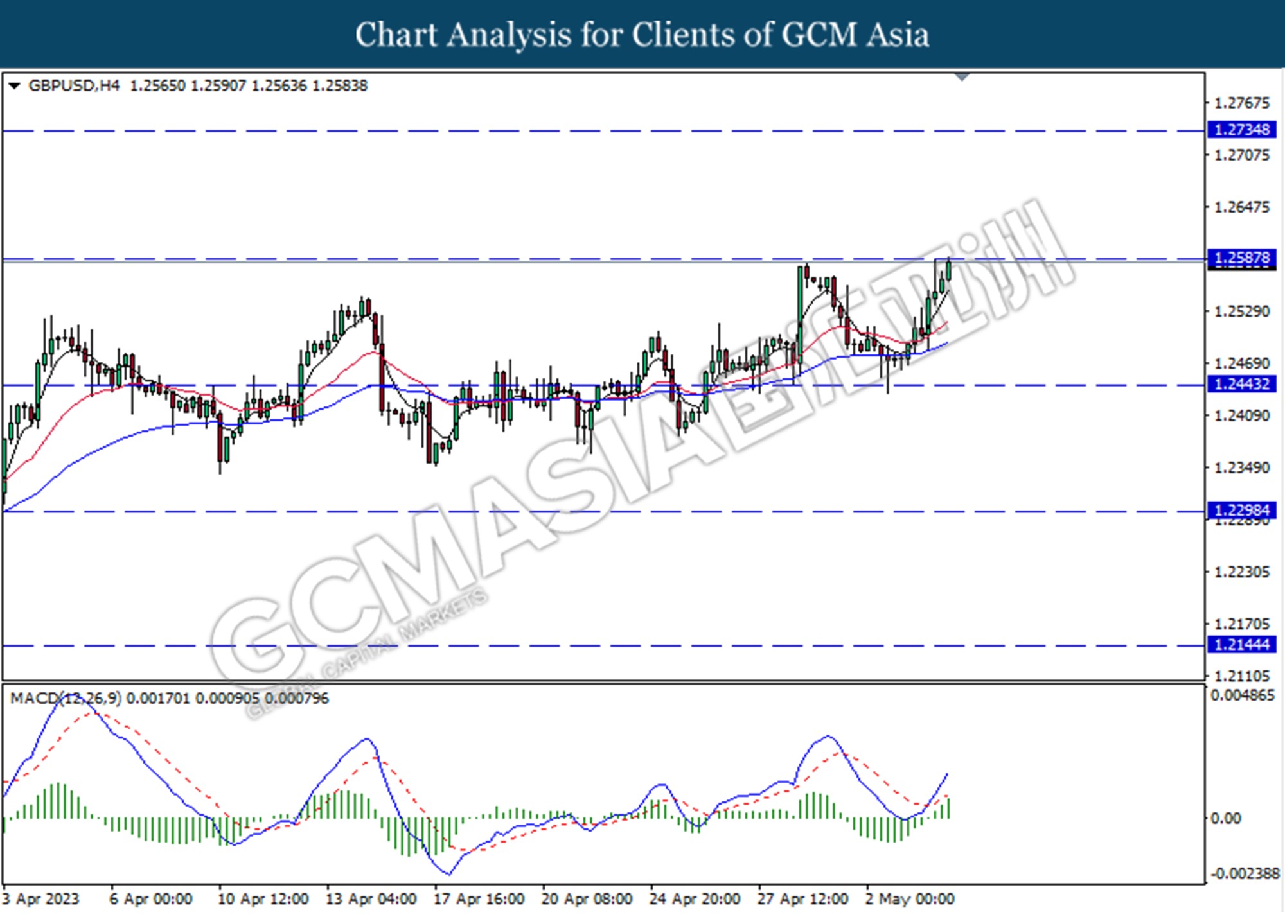This screenshot has height=917, width=1285.
Task: Click the 10 Apr 12:00 time label
Action: click(x=263, y=898)
